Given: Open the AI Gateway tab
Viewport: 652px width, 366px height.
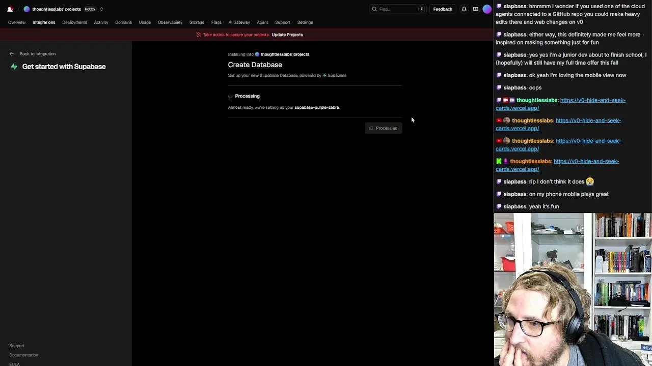Looking at the screenshot, I should (x=239, y=22).
